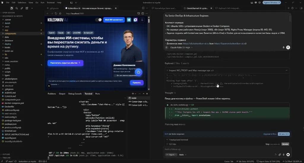This screenshot has width=304, height=163.
Task: Switch to the Ports panel tab
Action: [97, 94]
